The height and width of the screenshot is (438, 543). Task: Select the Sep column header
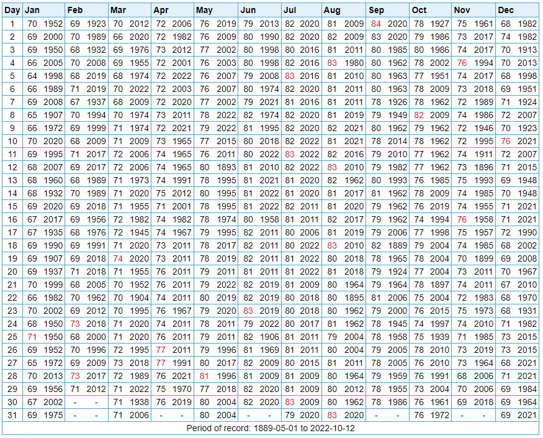(376, 10)
